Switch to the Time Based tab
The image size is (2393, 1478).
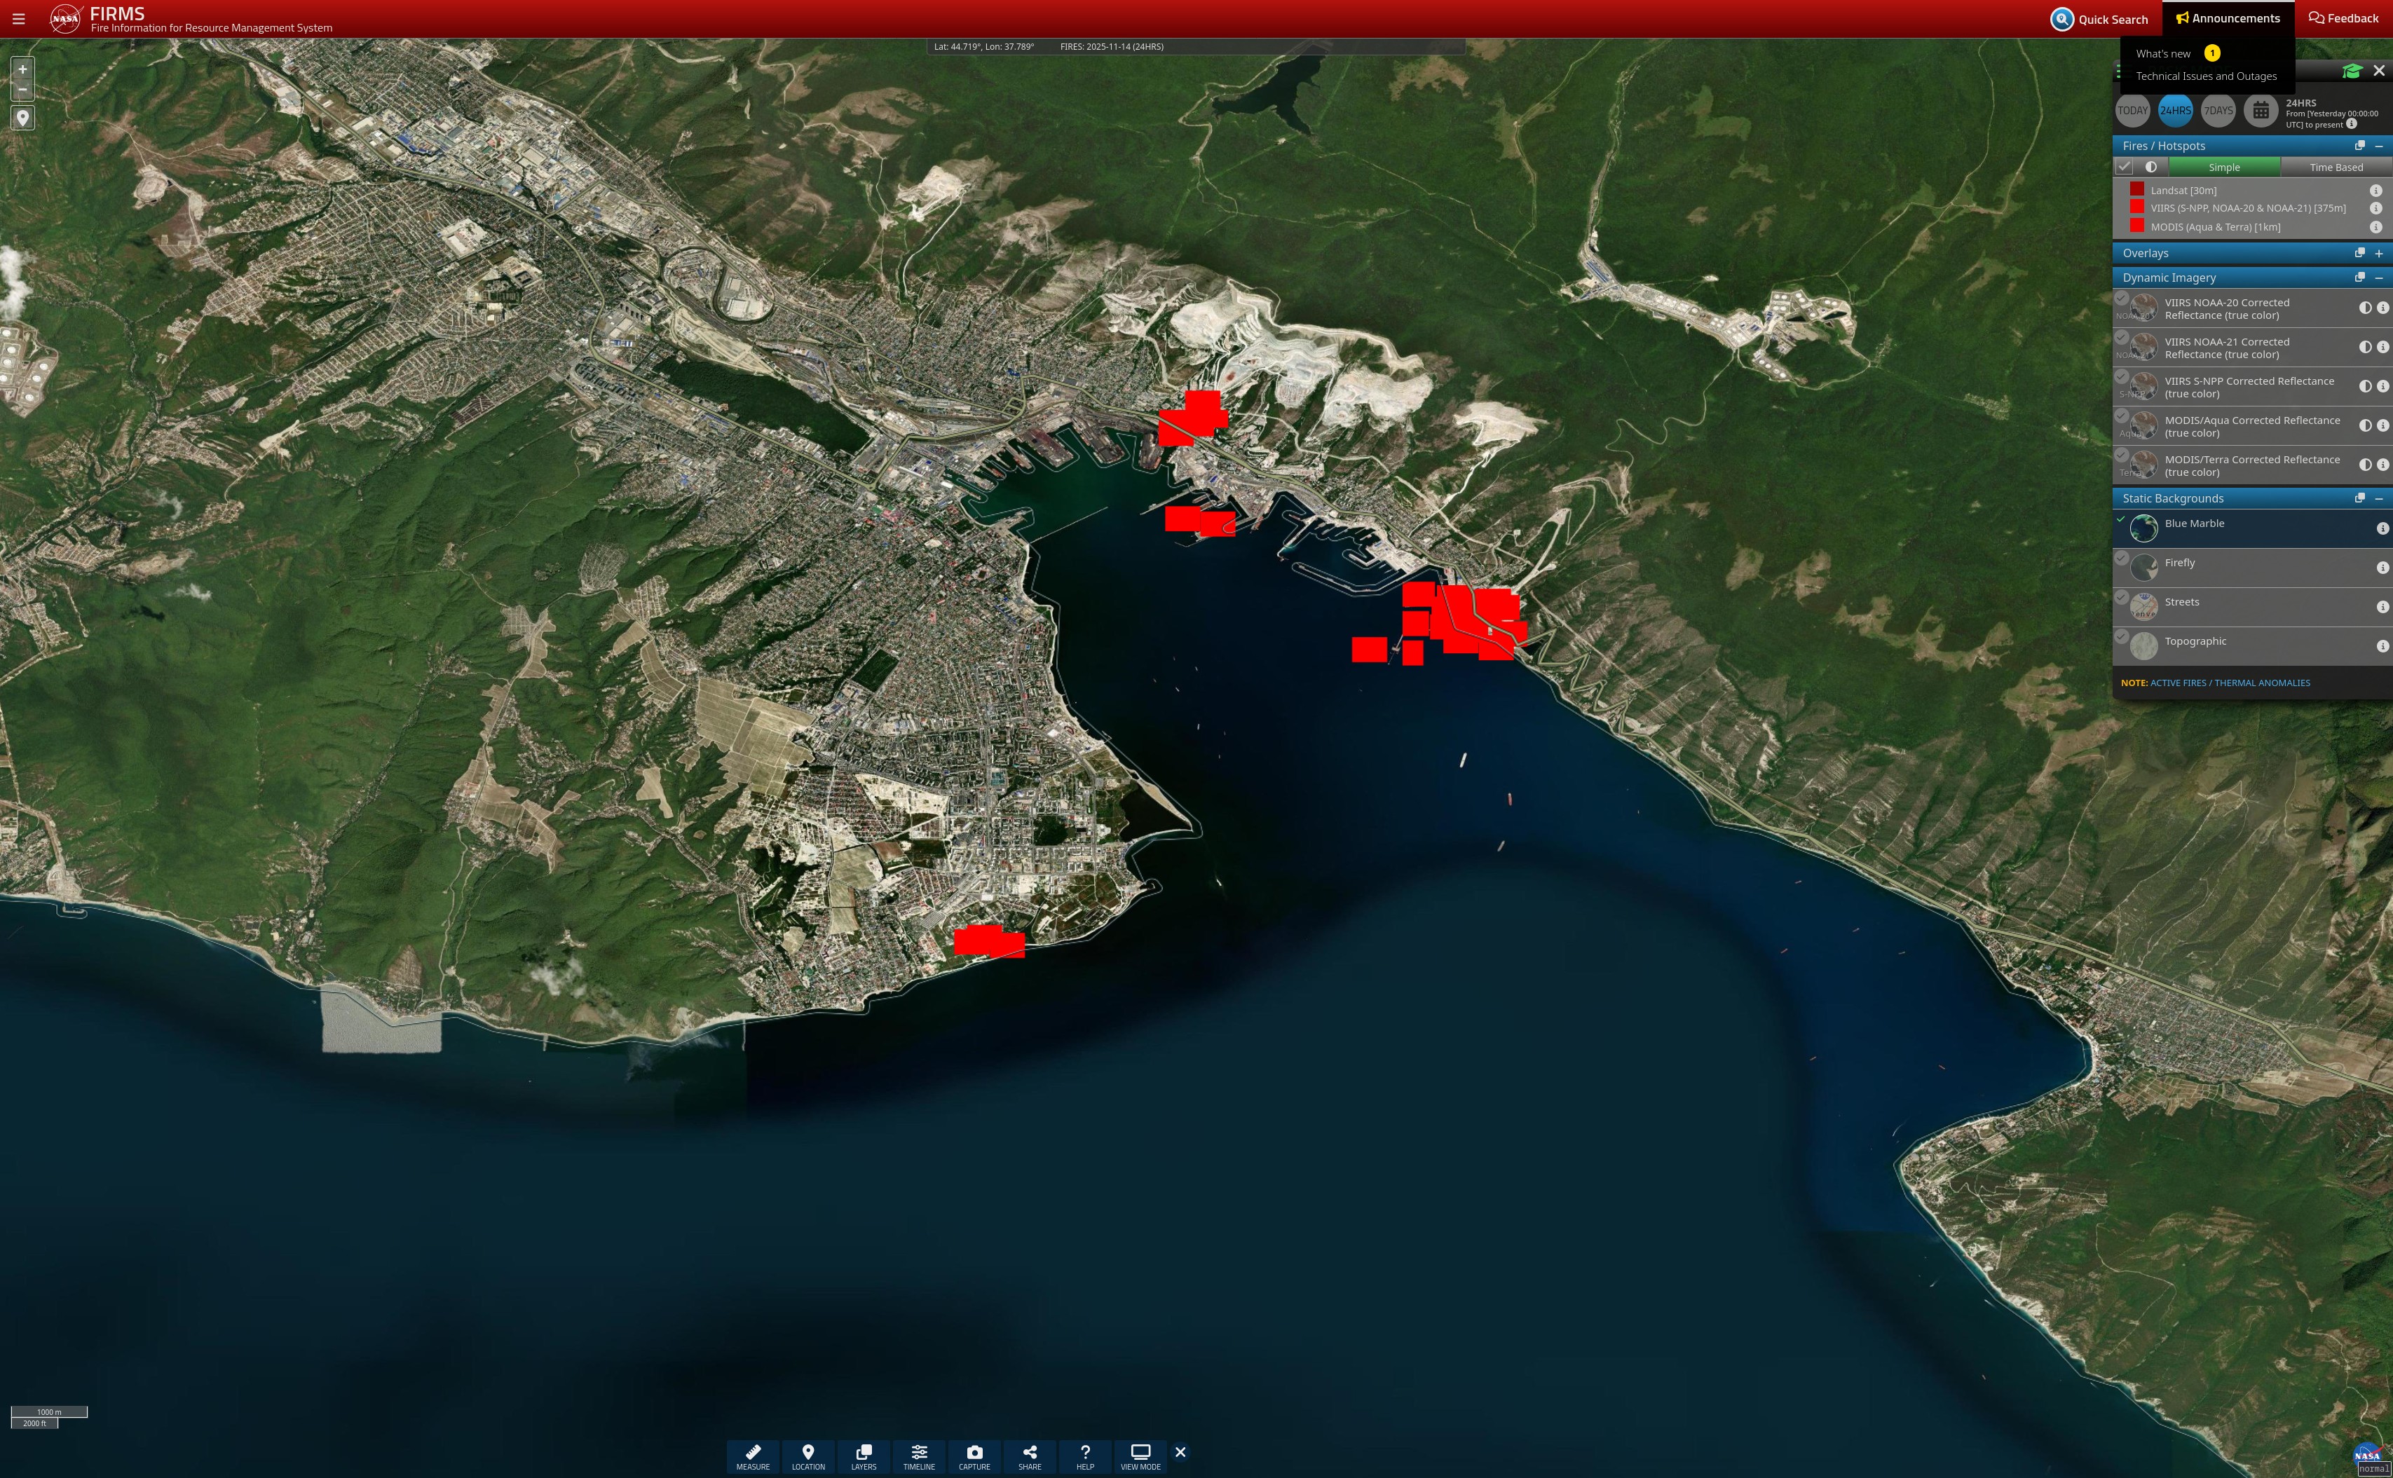[2336, 167]
